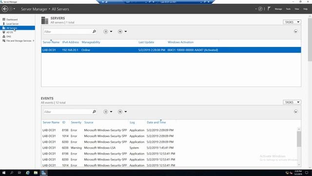Go back with the navigation arrow

click(x=5, y=9)
